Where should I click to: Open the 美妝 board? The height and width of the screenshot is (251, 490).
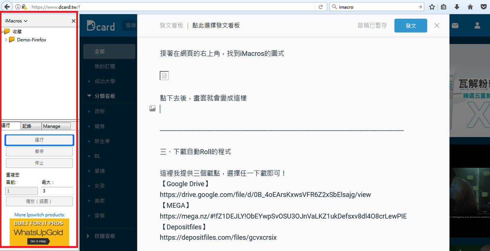[100, 201]
